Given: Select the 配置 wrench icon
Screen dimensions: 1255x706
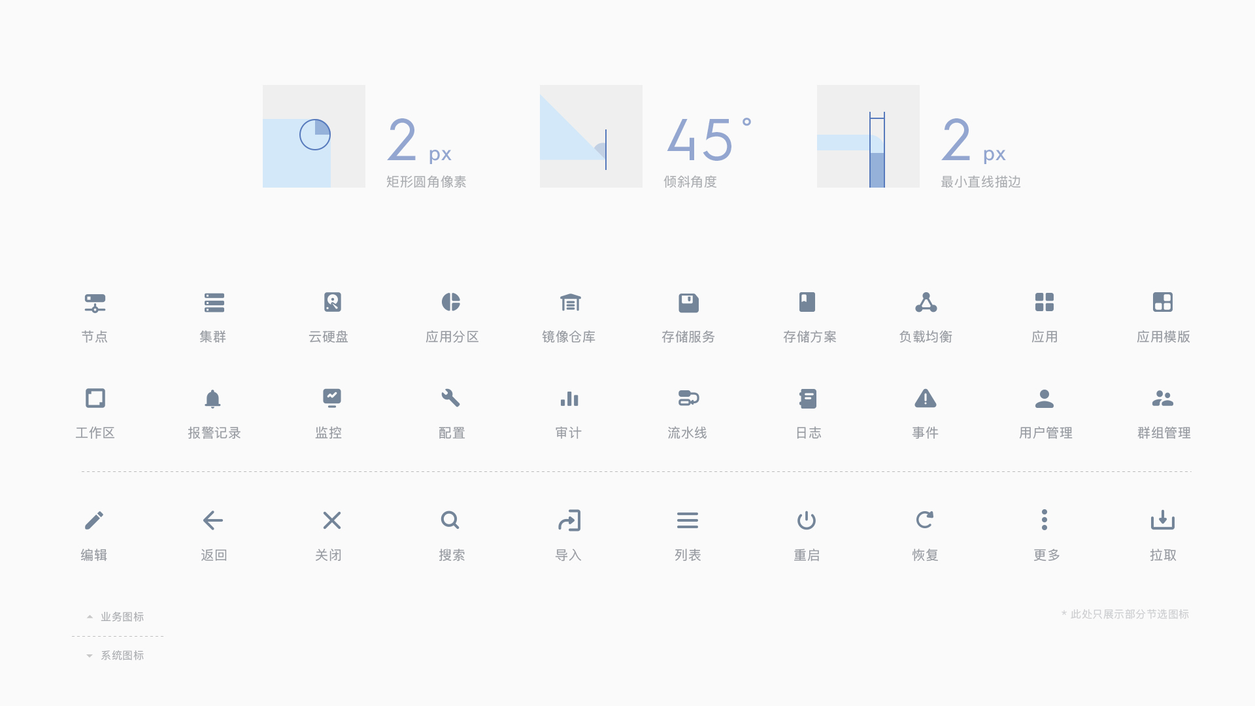Looking at the screenshot, I should [x=451, y=398].
